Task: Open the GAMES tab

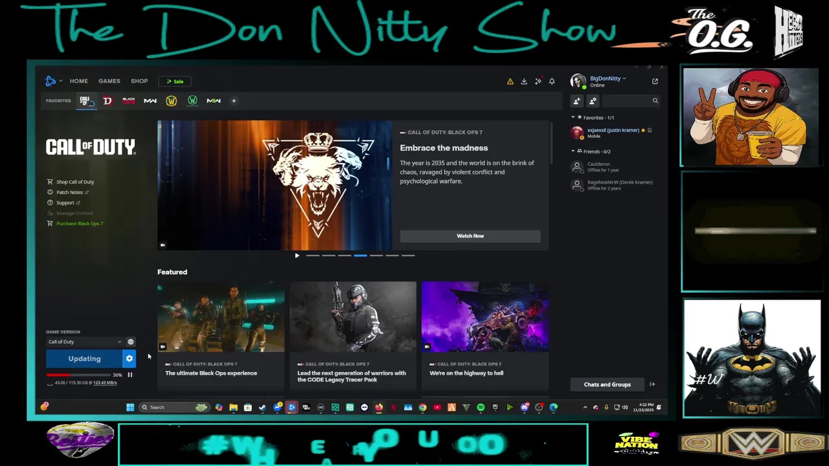Action: pos(109,81)
